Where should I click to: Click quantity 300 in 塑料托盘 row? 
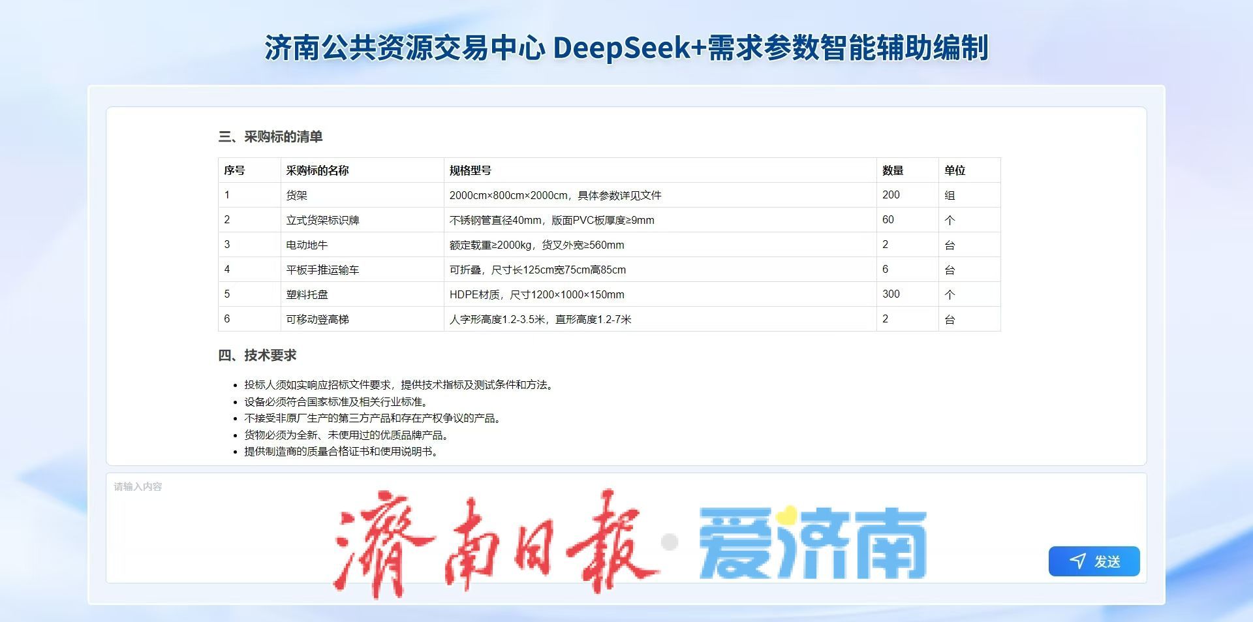pos(891,294)
